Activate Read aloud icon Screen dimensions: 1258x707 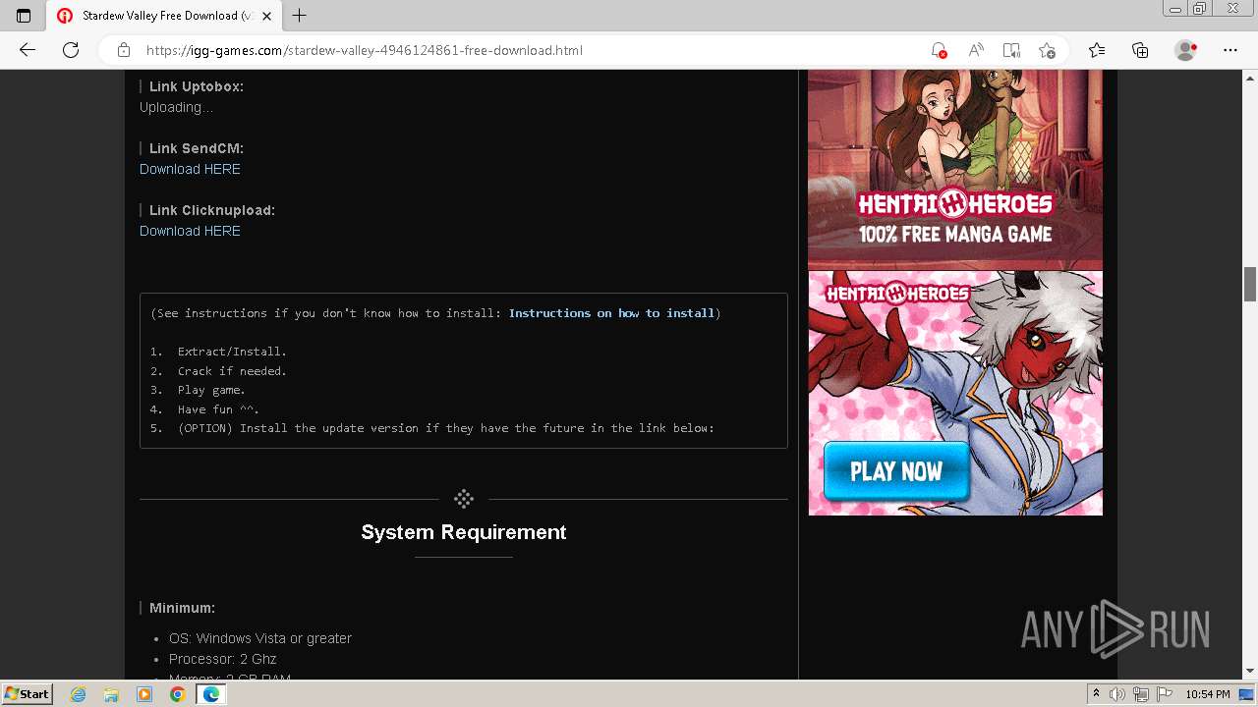pos(976,50)
